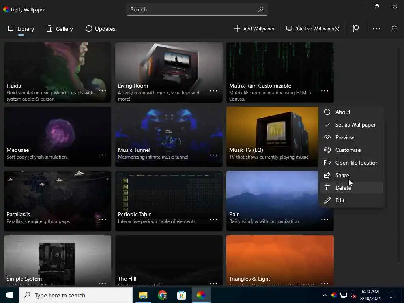Click the muted volume tray icon
Image resolution: width=404 pixels, height=303 pixels.
353,295
